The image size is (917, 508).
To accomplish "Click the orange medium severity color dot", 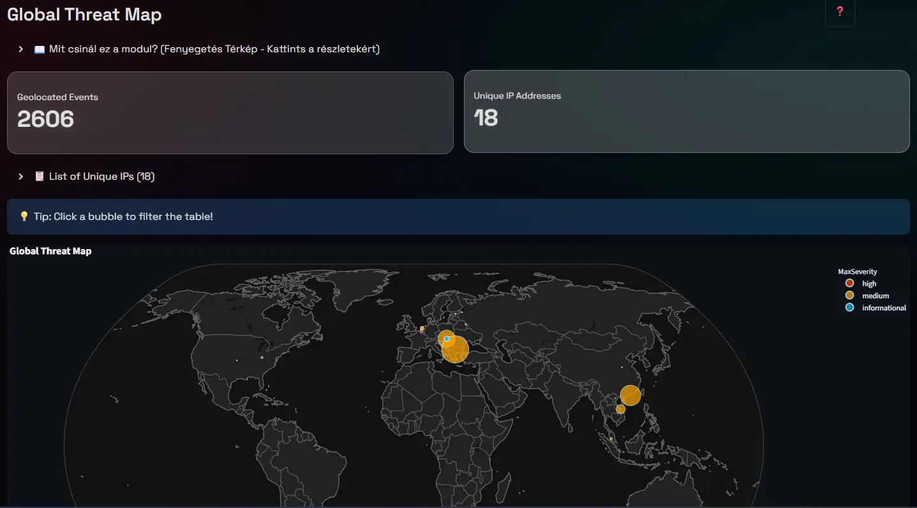I will tap(849, 296).
